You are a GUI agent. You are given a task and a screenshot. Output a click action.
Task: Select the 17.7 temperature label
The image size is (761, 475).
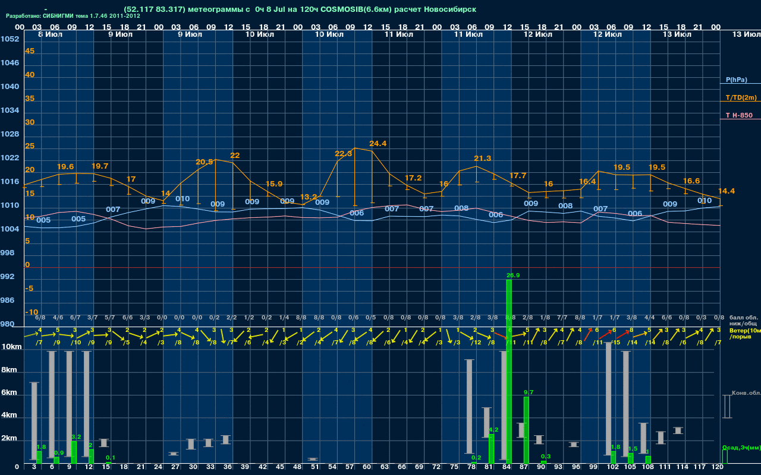tap(518, 176)
